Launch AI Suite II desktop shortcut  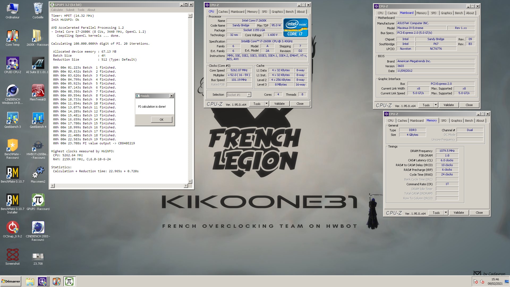coord(38,65)
